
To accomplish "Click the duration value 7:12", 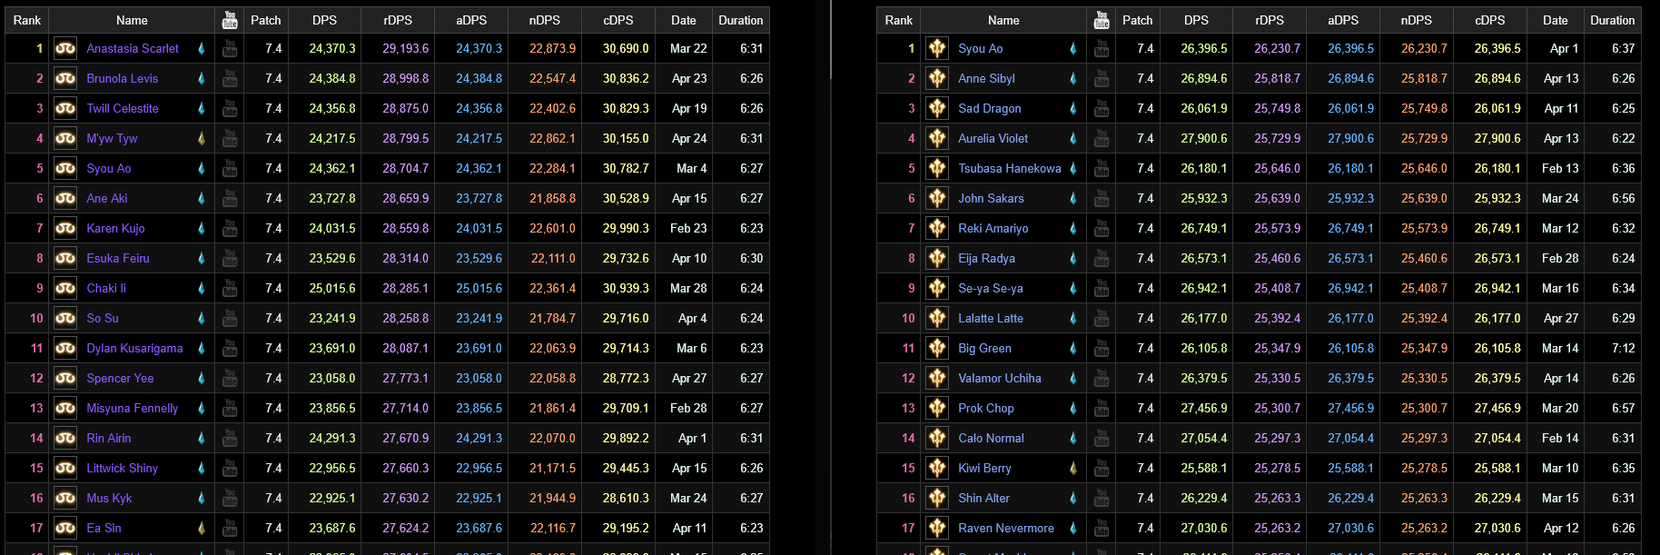I will [1624, 348].
